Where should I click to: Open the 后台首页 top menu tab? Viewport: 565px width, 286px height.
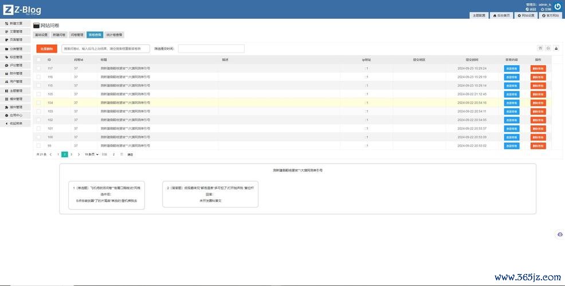(x=501, y=15)
